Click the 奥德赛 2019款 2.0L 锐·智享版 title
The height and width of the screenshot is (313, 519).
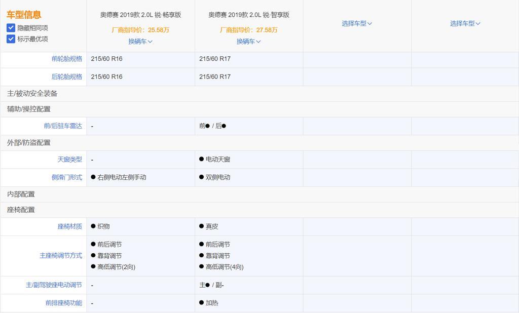point(249,15)
